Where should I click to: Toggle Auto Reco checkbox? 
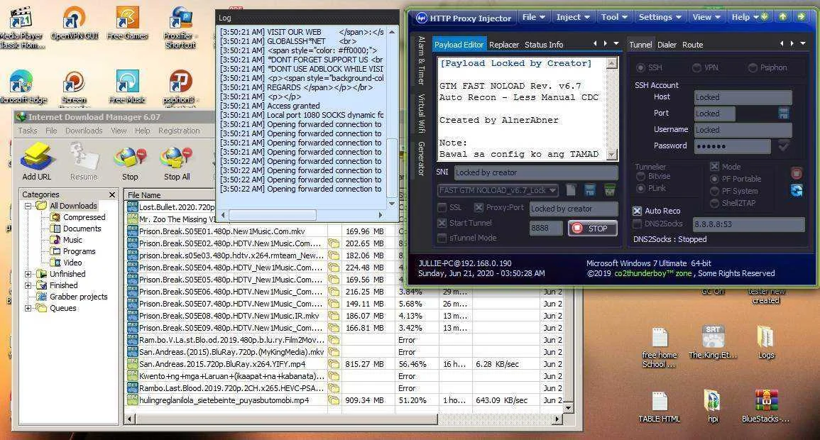637,211
